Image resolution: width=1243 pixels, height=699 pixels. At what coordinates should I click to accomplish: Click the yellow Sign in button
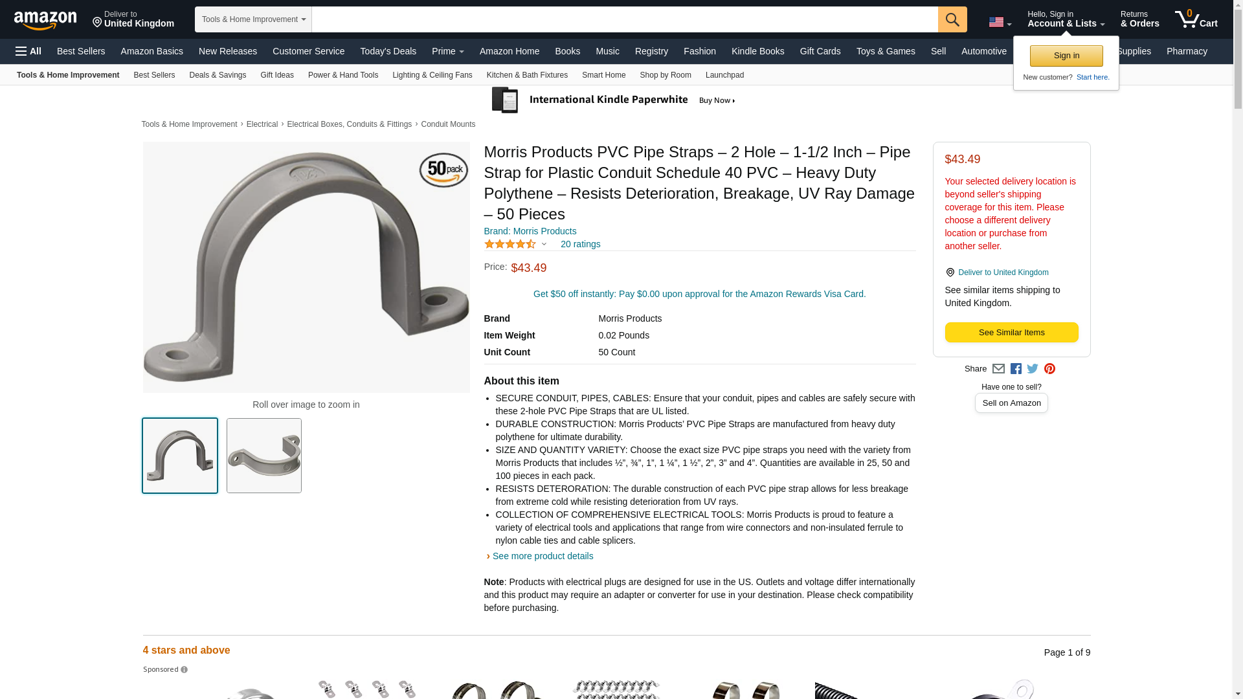(1066, 56)
